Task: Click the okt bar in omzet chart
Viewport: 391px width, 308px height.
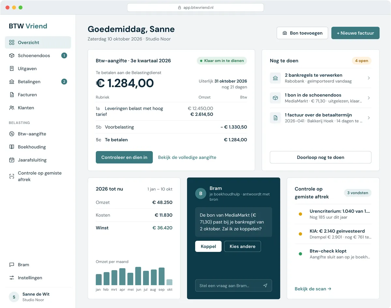Action: pos(169,282)
